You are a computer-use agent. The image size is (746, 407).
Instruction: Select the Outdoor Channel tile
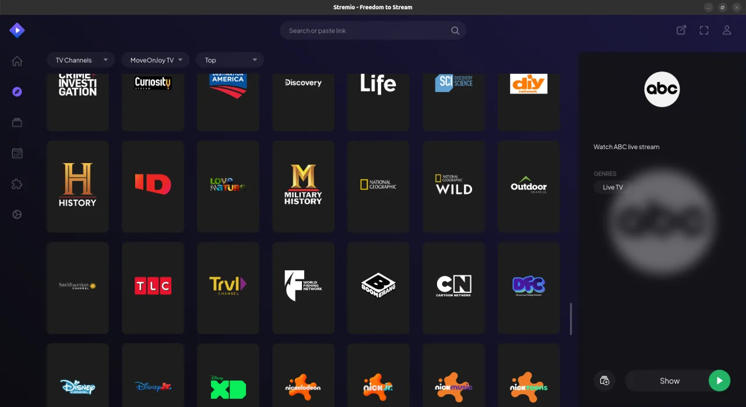click(x=529, y=186)
